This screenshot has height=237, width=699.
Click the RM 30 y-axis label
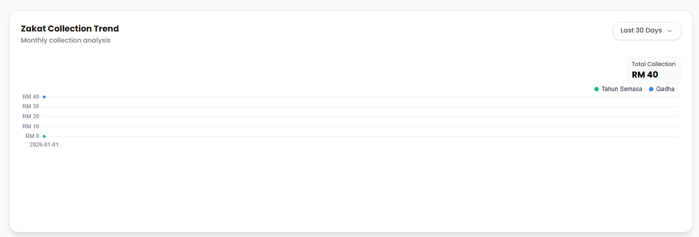31,106
